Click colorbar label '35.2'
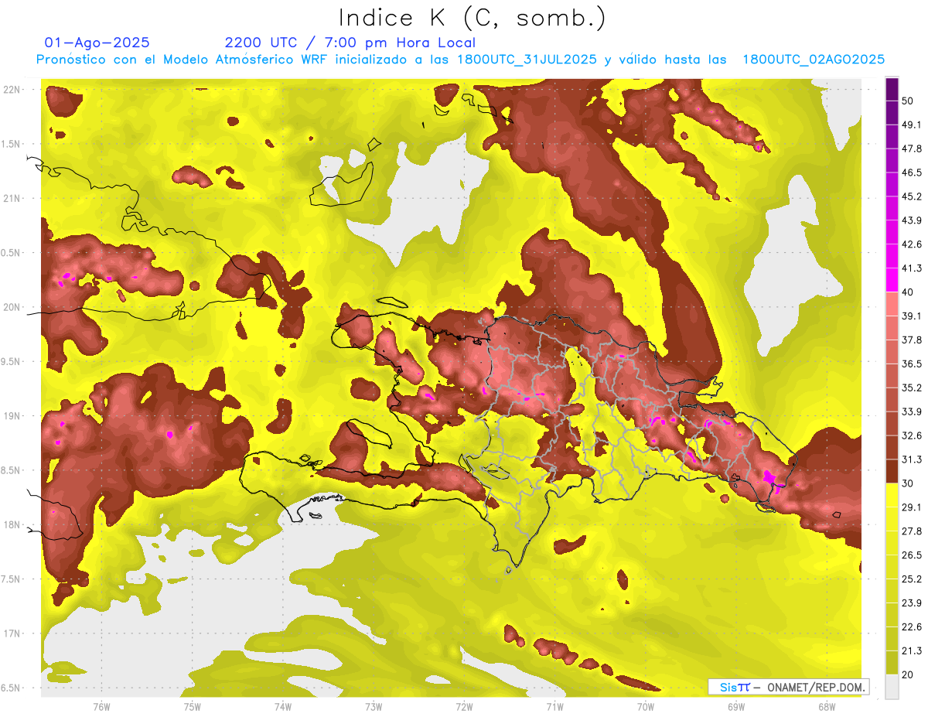 pos(912,388)
